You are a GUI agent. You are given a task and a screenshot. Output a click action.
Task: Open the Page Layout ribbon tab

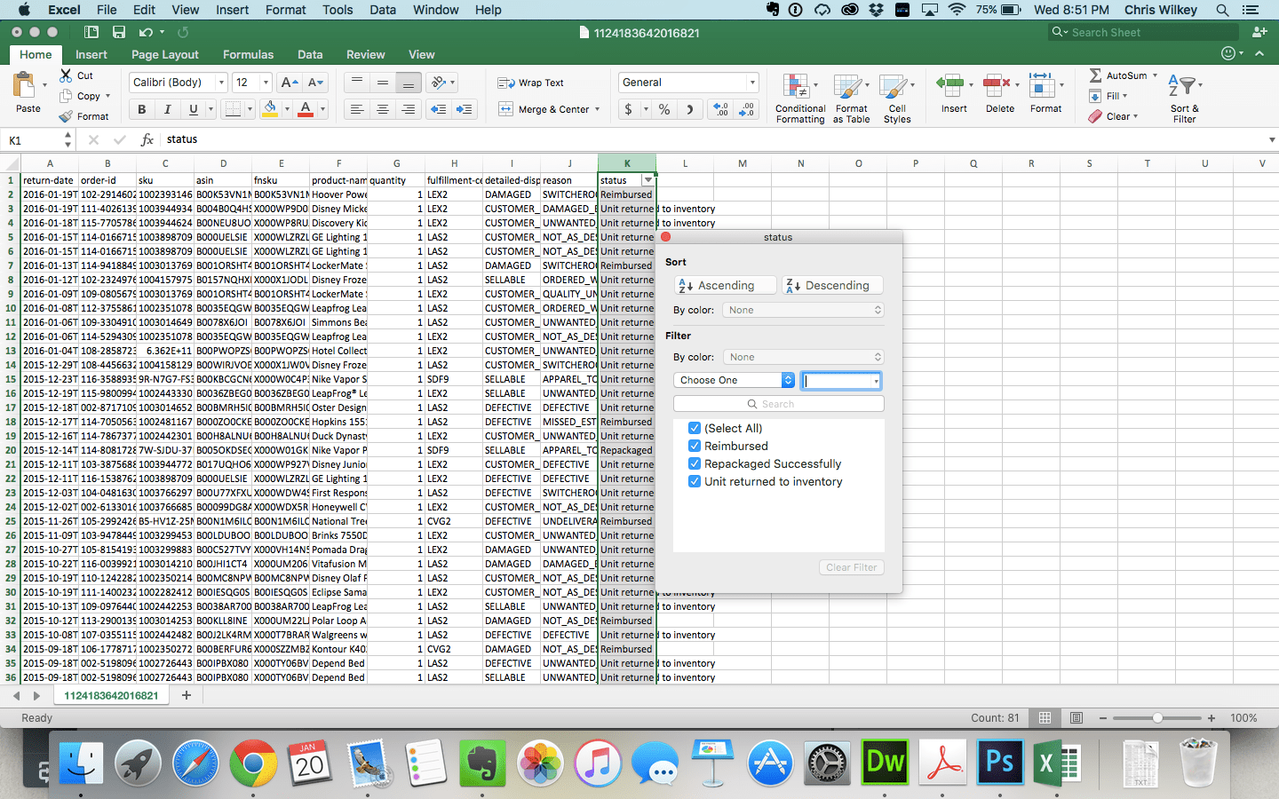click(x=165, y=54)
